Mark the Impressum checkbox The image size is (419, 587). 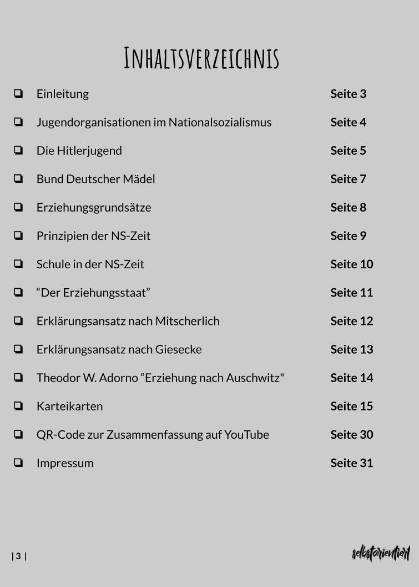click(18, 463)
